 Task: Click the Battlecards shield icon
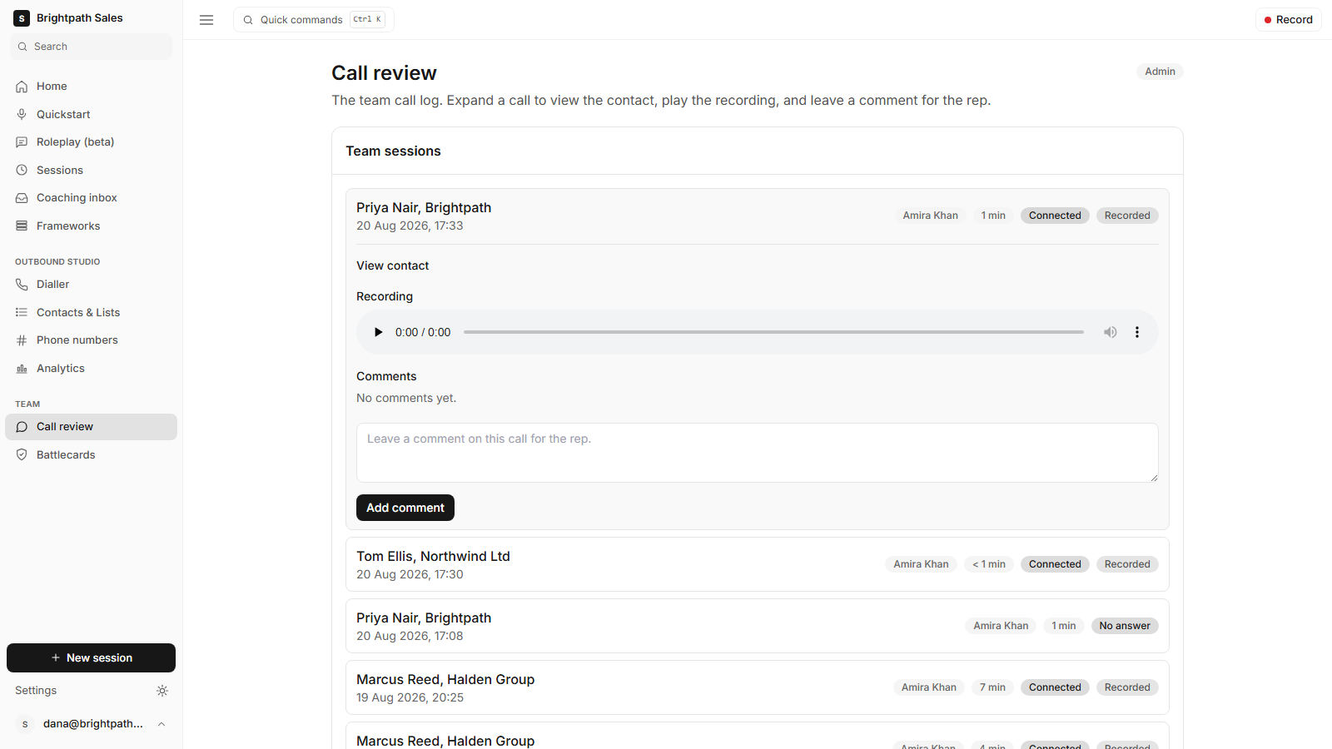click(22, 454)
